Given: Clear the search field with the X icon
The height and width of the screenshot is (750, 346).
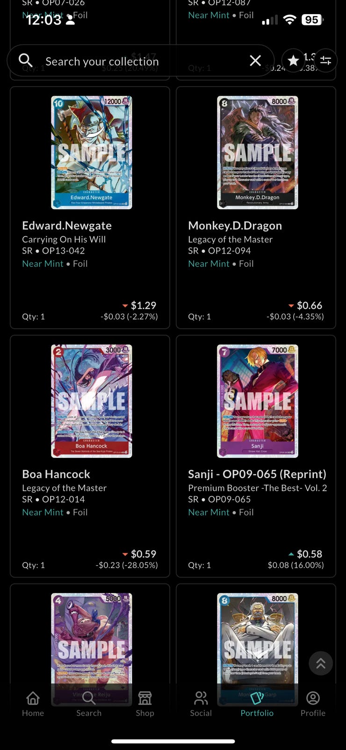Looking at the screenshot, I should pyautogui.click(x=255, y=60).
